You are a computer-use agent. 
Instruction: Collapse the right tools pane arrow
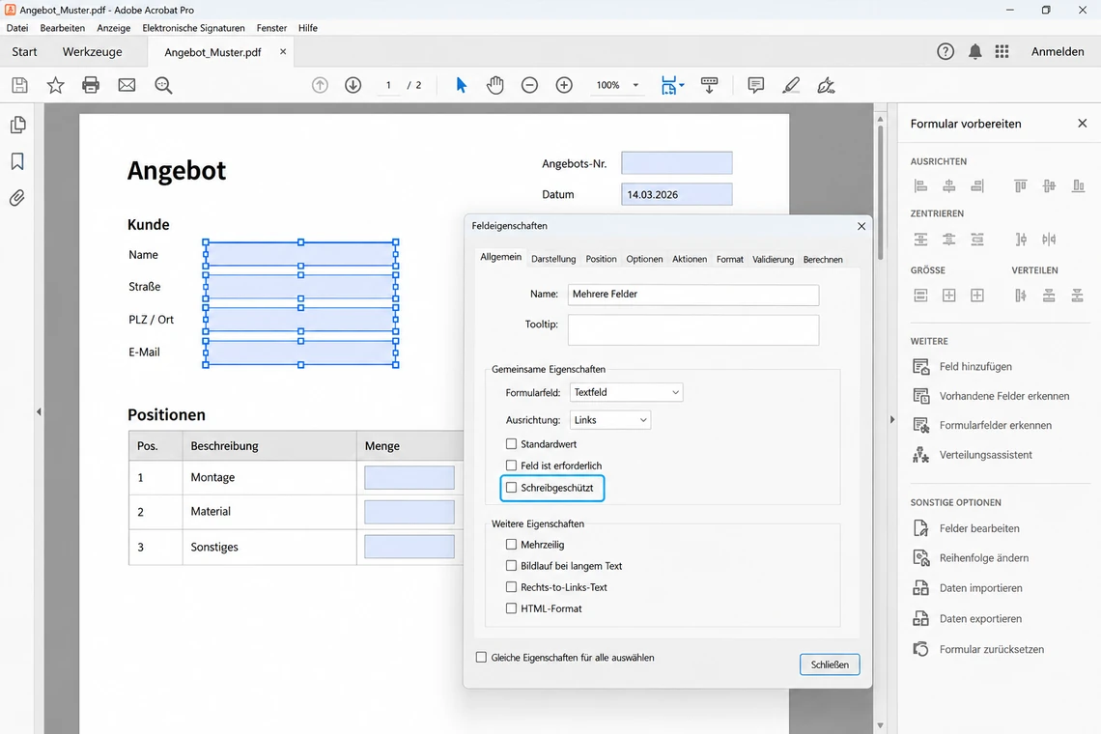892,419
